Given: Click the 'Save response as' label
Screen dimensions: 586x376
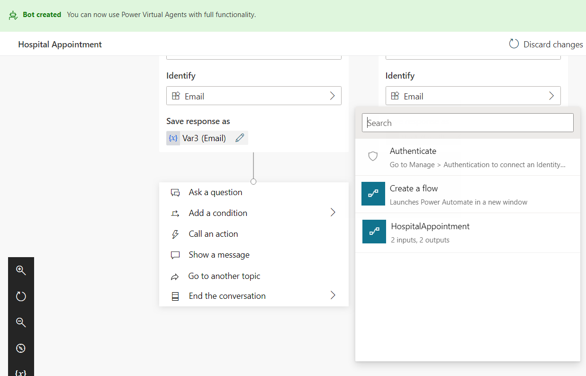Looking at the screenshot, I should (x=198, y=121).
